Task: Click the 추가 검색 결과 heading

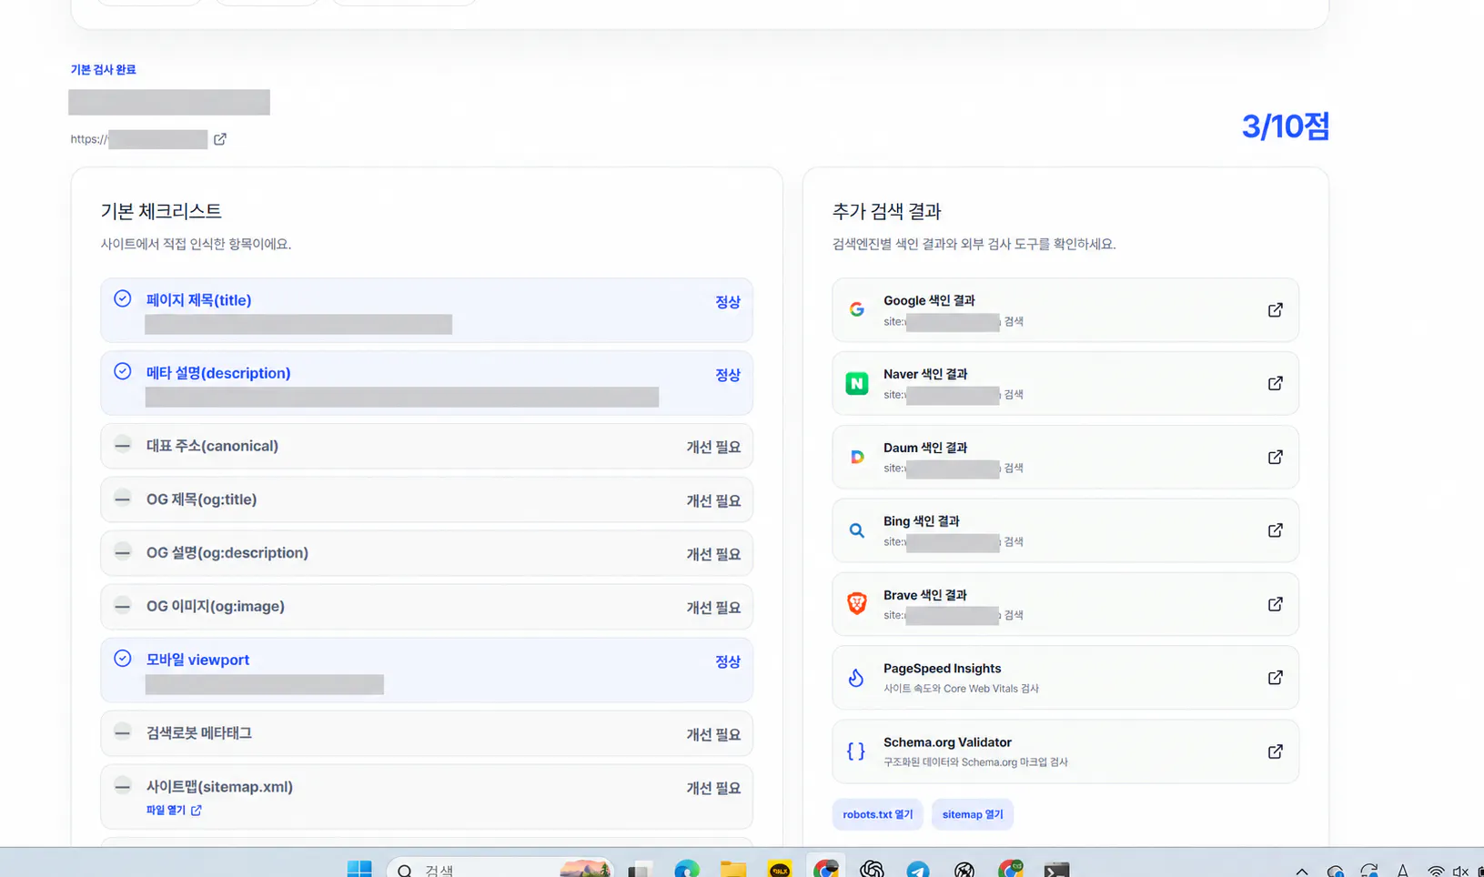Action: click(x=887, y=211)
